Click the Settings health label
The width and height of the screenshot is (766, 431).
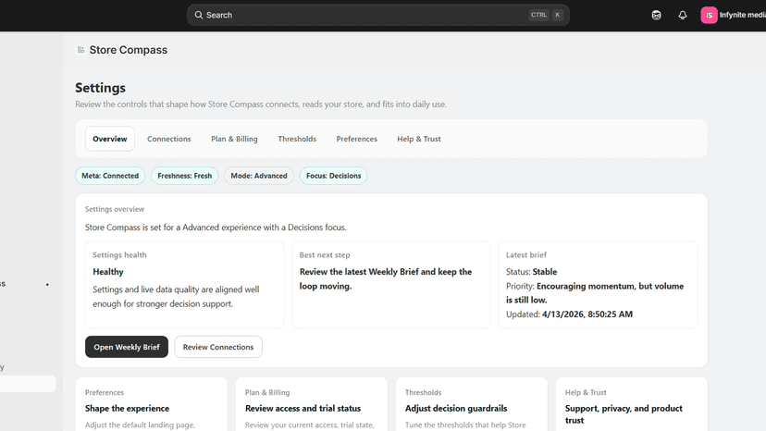119,255
